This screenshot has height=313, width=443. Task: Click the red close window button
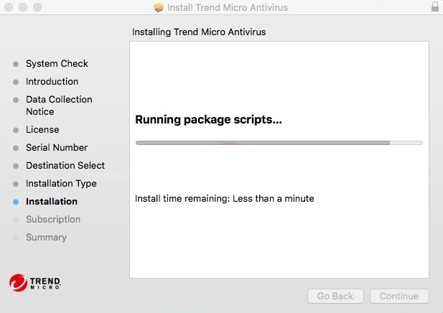pyautogui.click(x=9, y=6)
